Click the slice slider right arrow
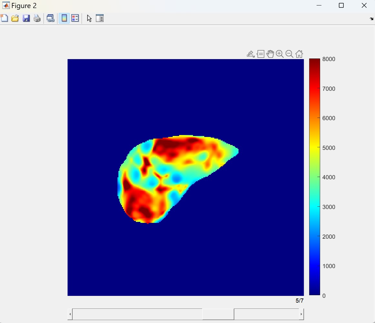375x323 pixels. click(x=301, y=314)
